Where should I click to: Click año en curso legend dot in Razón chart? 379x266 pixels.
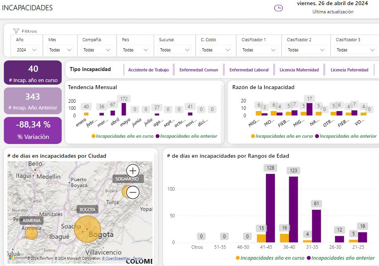click(253, 136)
